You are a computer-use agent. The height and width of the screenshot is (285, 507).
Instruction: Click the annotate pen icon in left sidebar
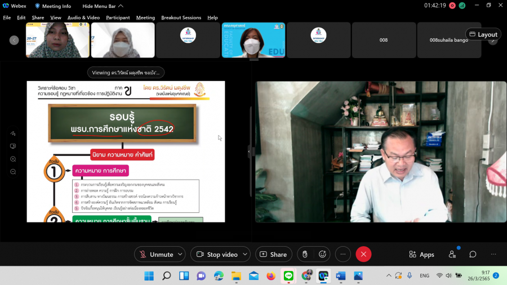click(x=13, y=133)
